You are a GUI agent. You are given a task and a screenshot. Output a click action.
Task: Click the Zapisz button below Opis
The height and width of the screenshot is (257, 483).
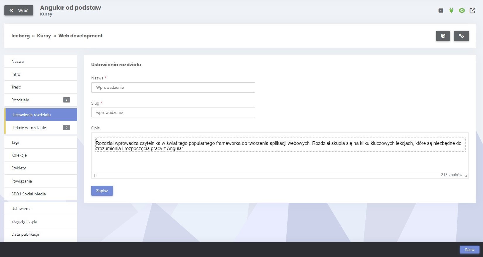click(x=102, y=191)
